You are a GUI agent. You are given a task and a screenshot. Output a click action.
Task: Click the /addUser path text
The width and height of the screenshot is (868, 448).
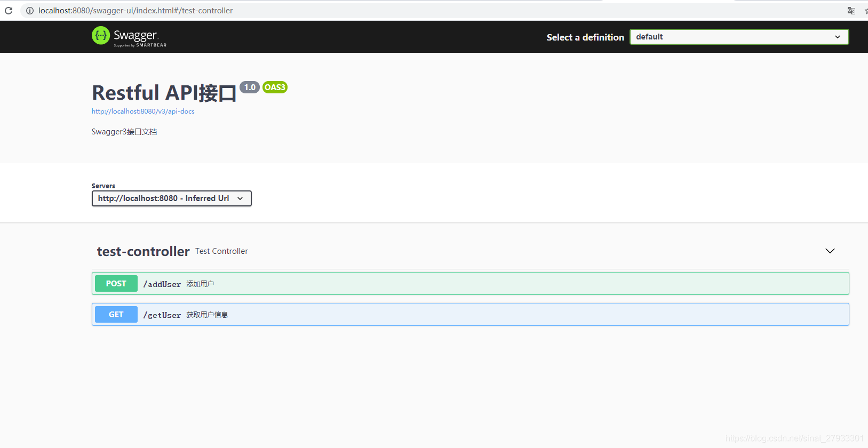pyautogui.click(x=162, y=284)
